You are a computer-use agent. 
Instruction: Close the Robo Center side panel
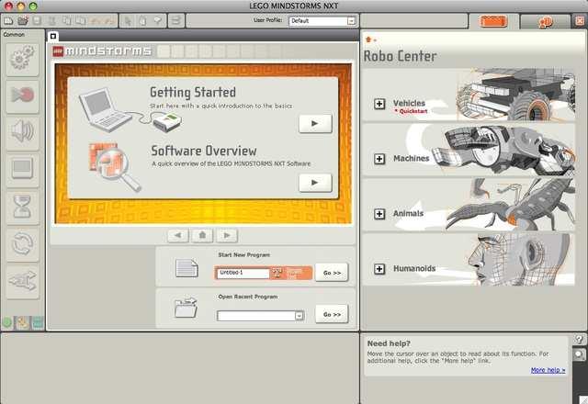[x=580, y=21]
